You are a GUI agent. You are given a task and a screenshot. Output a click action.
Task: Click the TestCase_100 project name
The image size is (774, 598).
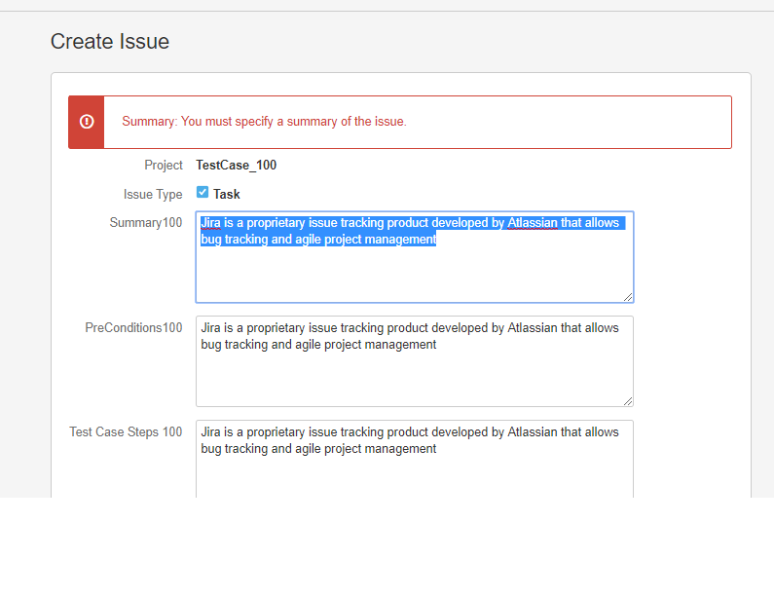(x=236, y=165)
